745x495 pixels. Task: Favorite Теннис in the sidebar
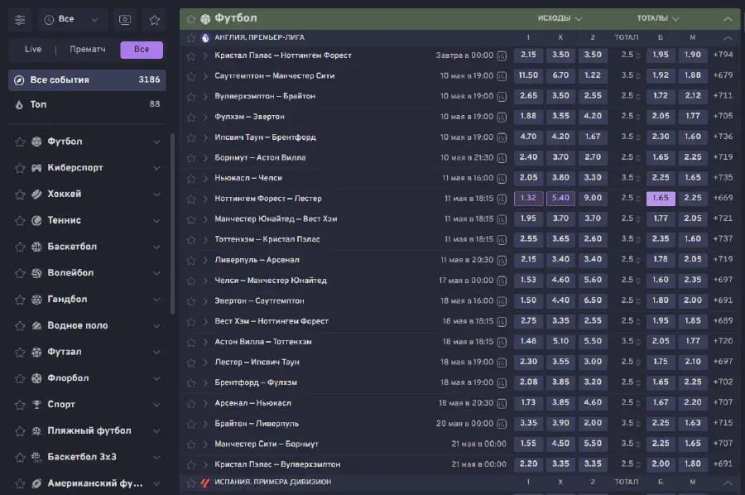coord(20,221)
